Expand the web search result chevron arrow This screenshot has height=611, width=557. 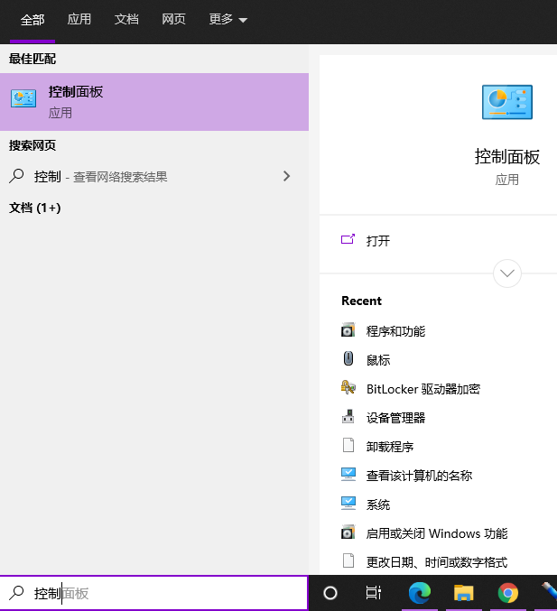pos(286,176)
